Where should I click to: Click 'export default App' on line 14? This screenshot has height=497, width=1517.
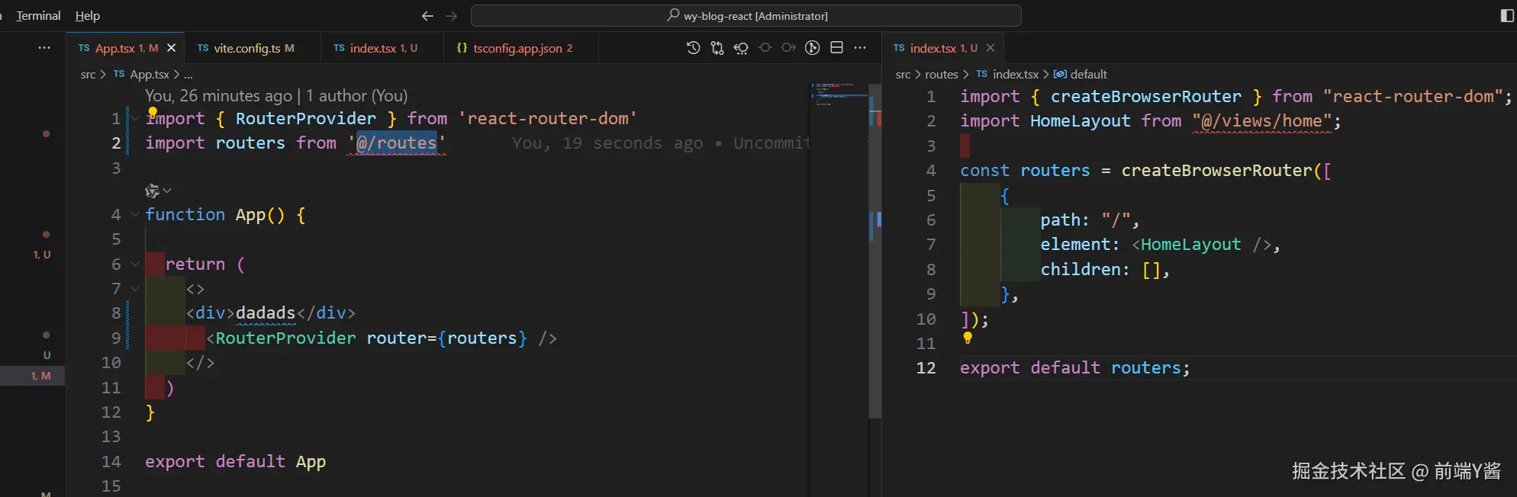click(235, 462)
